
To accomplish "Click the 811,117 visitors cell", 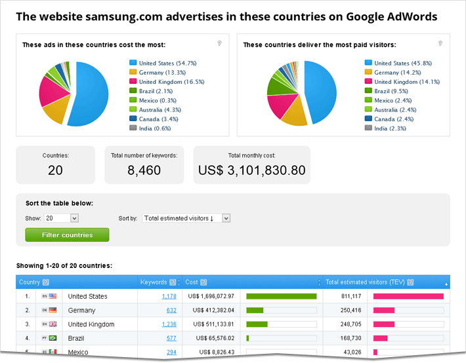I will click(x=351, y=296).
